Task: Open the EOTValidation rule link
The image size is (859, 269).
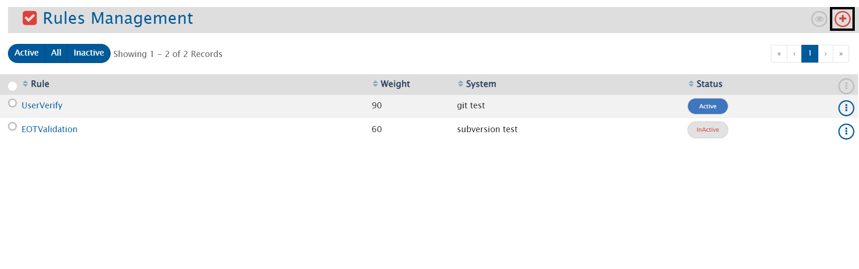Action: (50, 129)
